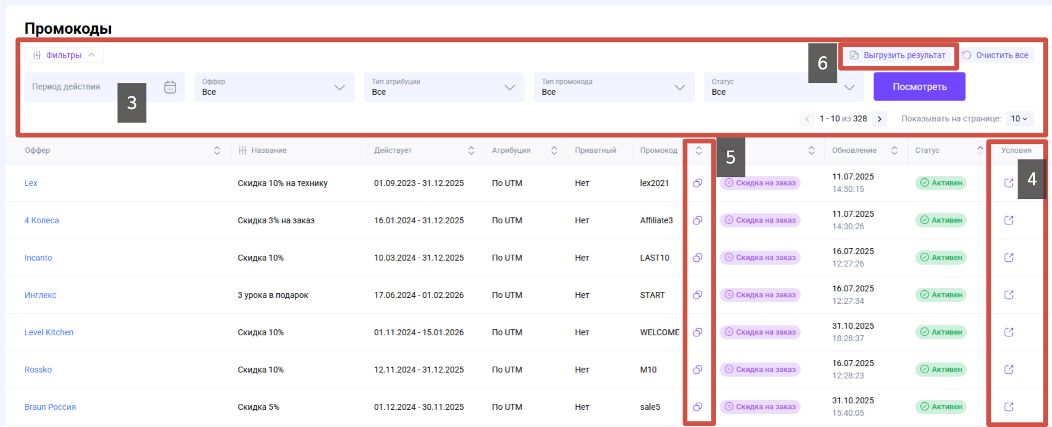Screen dimensions: 1052x427
Task: Copy the sale5 promo code
Action: coord(697,407)
